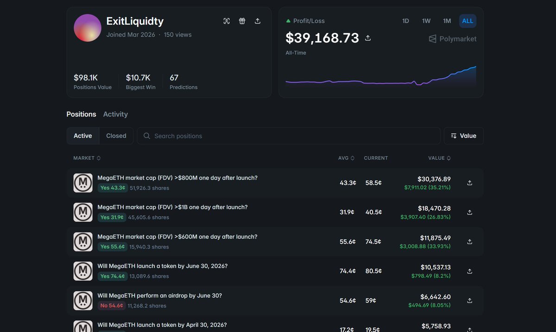The height and width of the screenshot is (332, 556).
Task: Click the Yes 74.4¢ badge
Action: (112, 276)
